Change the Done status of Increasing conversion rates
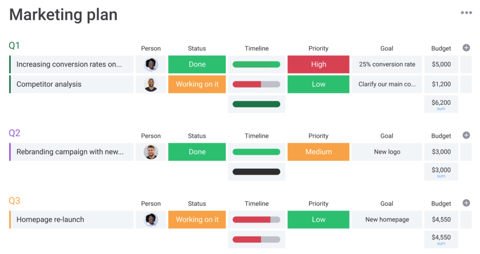The image size is (480, 254). click(197, 64)
